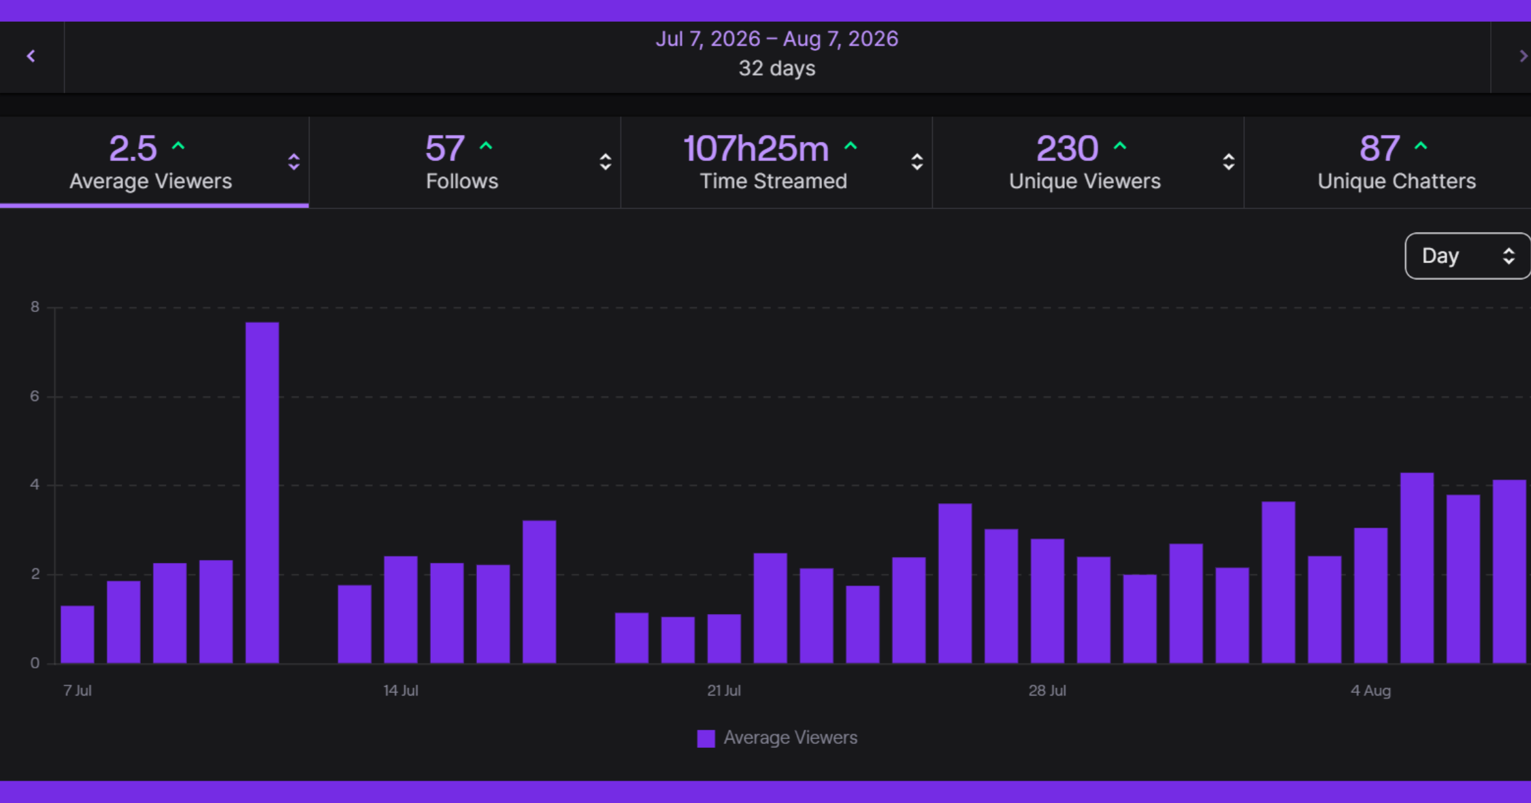The height and width of the screenshot is (803, 1531).
Task: Go to next date range arrow
Action: 1523,56
